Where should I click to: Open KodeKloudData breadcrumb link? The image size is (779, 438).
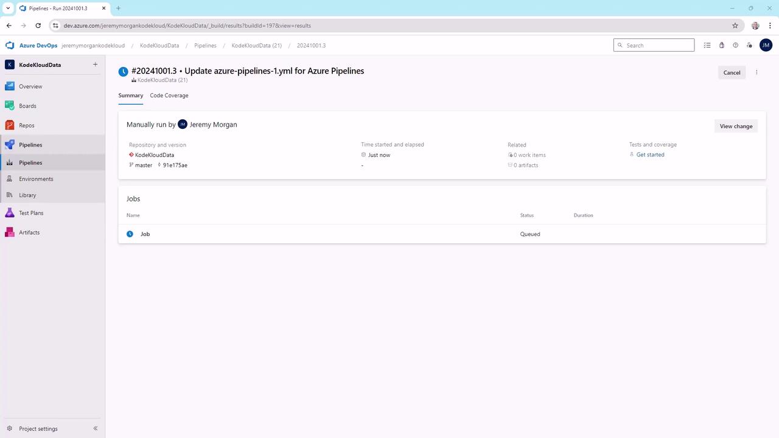[159, 46]
